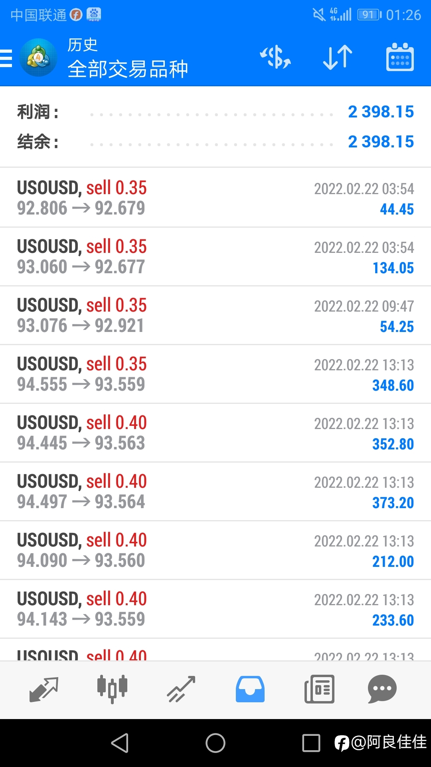Select the trade with 348.60 profit
This screenshot has width=431, height=767.
click(215, 374)
